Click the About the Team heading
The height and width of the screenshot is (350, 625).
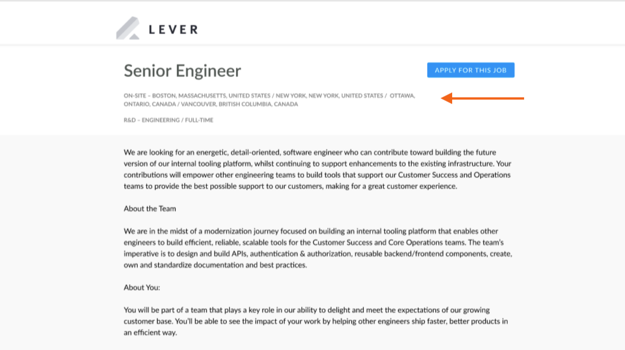click(x=150, y=209)
